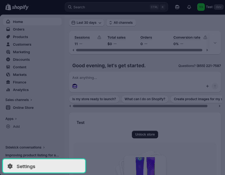This screenshot has height=175, width=225.
Task: Click the Conversion rate metric label
Action: (x=187, y=38)
